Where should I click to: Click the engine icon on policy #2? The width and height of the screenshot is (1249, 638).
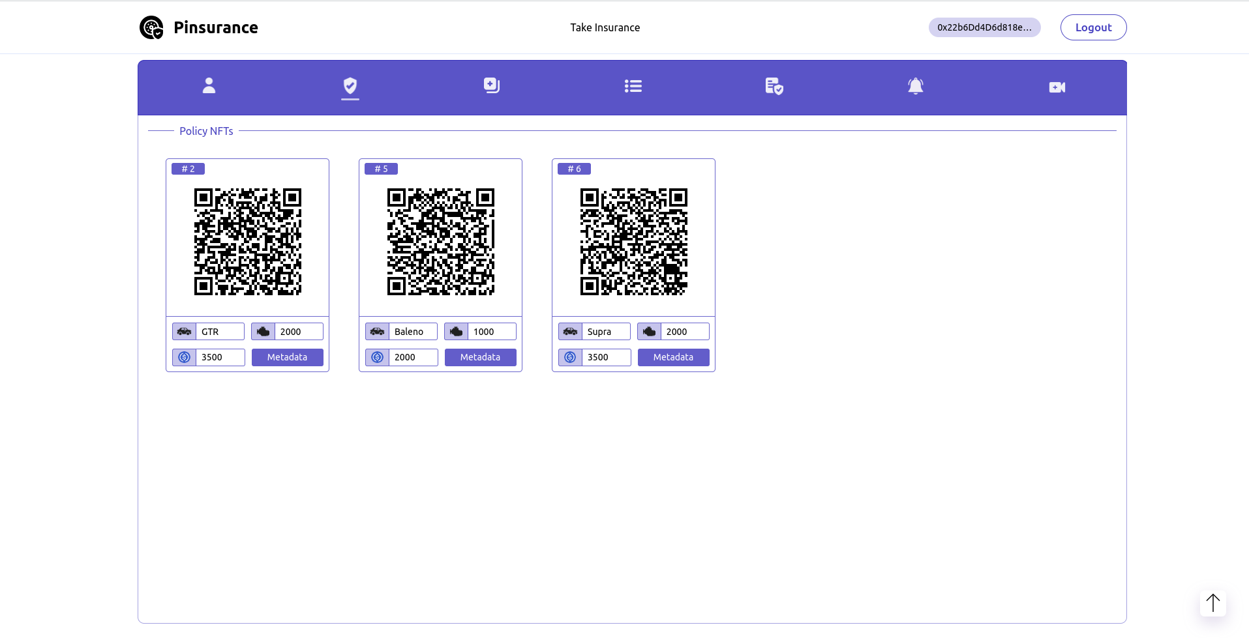(x=263, y=332)
